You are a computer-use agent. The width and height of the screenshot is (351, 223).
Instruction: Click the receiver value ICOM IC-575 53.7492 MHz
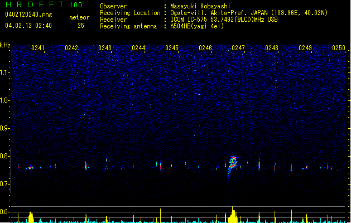tap(224, 20)
